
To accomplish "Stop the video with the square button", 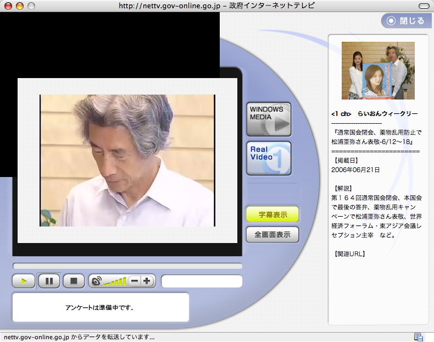I will pos(74,282).
